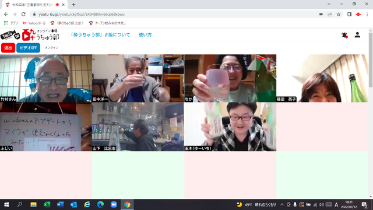
Task: Go back with browser back arrow
Action: (6, 14)
